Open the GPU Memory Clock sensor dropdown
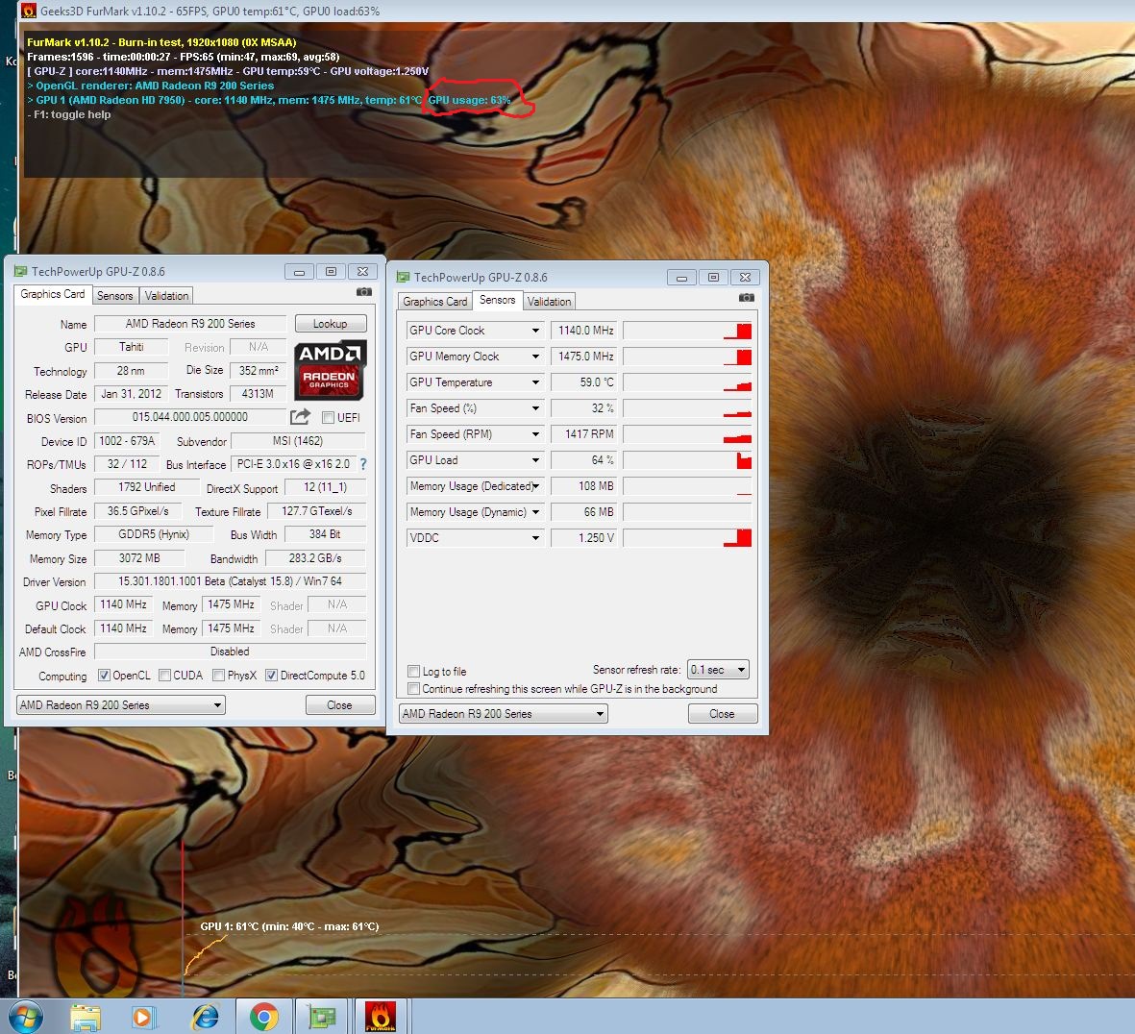1135x1034 pixels. coord(535,357)
